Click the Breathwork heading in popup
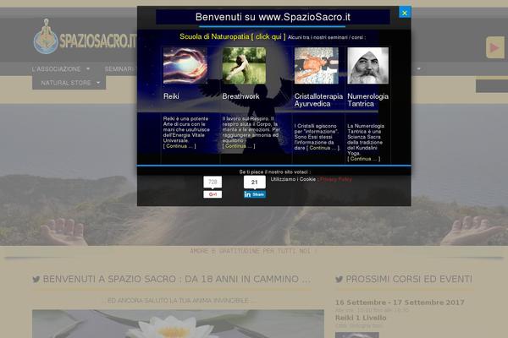Screen dimensions: 508x338 click(x=240, y=96)
